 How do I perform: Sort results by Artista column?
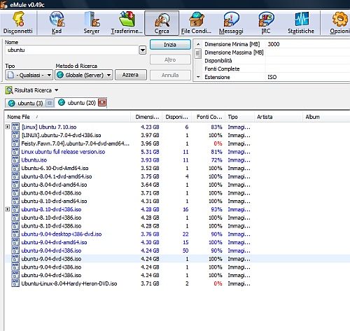click(x=279, y=117)
